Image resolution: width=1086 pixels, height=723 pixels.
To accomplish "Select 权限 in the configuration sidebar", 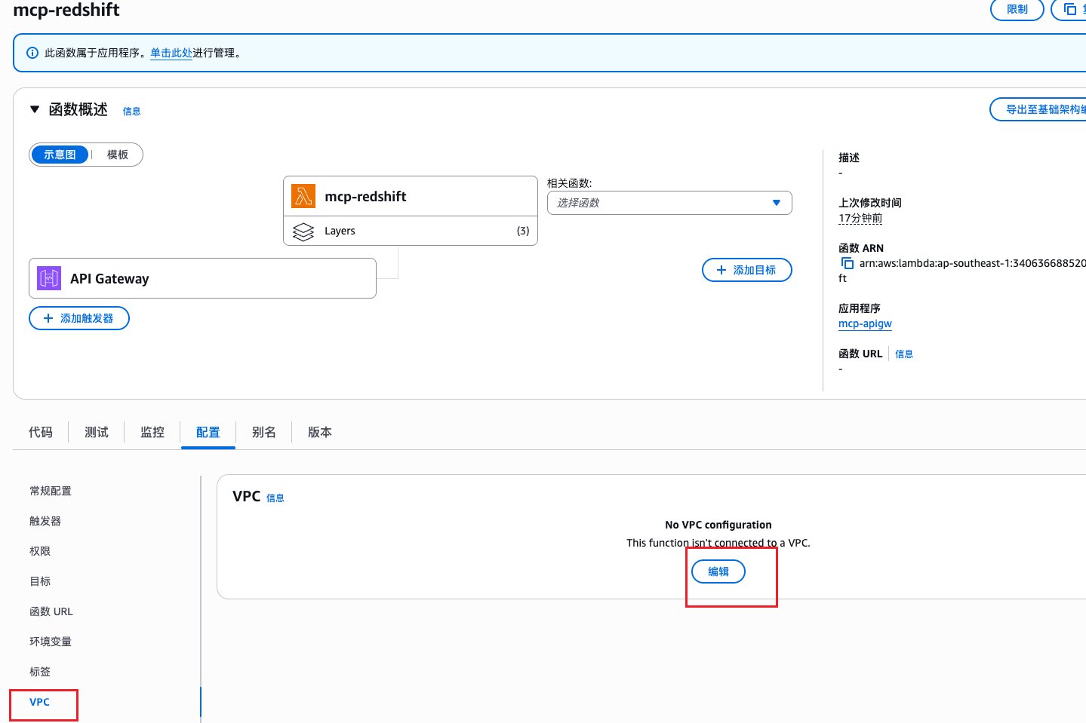I will (40, 551).
